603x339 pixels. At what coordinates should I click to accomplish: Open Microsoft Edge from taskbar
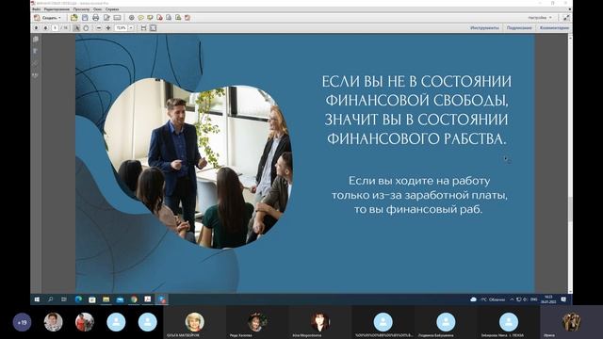(x=78, y=299)
